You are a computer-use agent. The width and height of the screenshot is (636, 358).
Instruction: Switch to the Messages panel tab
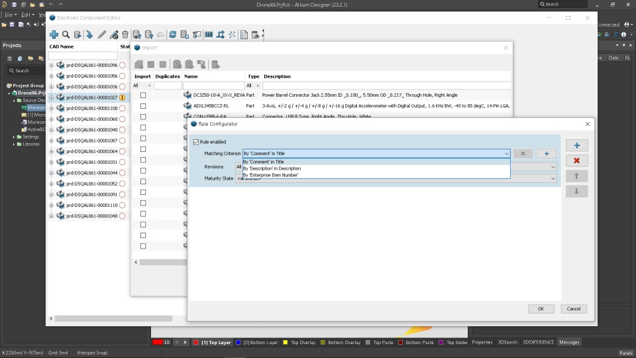(x=568, y=342)
